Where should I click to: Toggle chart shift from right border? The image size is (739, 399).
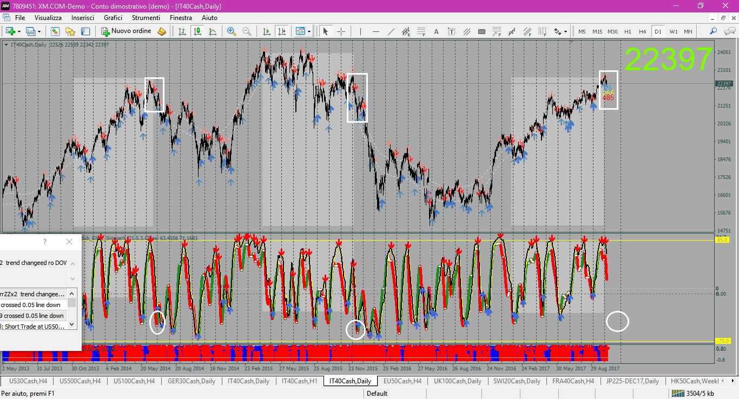281,31
